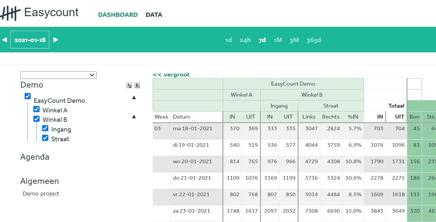Select the 365d time range

pos(314,40)
